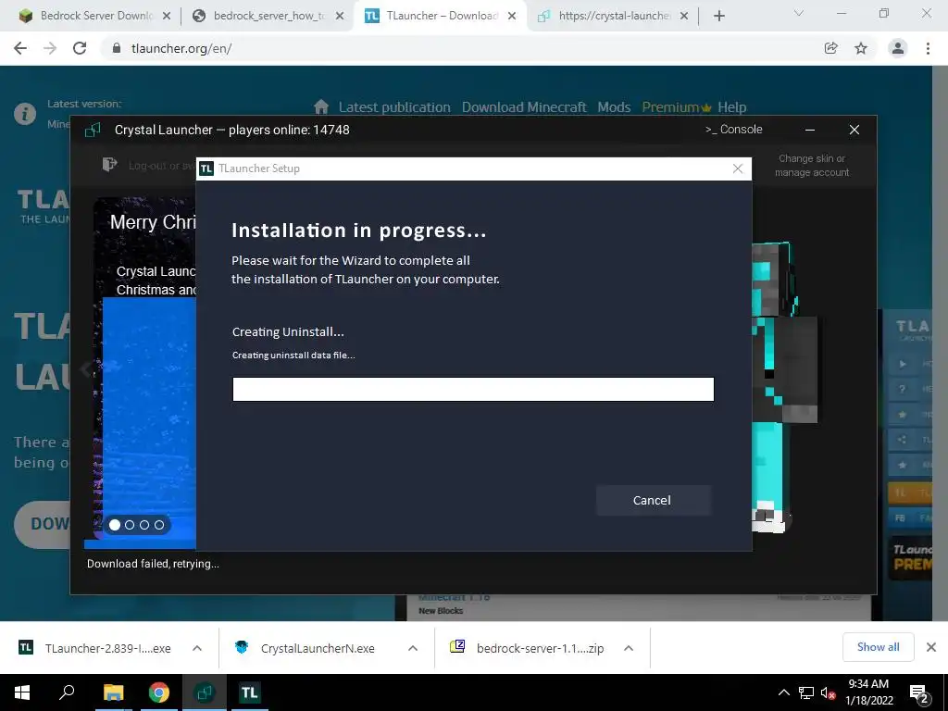Image resolution: width=948 pixels, height=711 pixels.
Task: Click the log-out icon in Crystal Launcher
Action: [x=109, y=165]
